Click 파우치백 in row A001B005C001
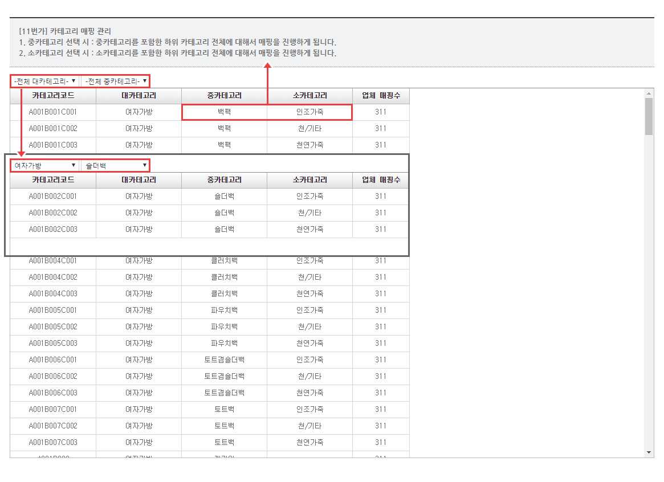This screenshot has height=482, width=664. click(x=224, y=311)
